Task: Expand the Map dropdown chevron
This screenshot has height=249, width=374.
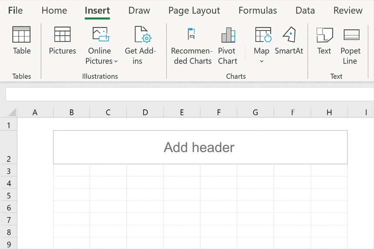Action: [x=262, y=61]
